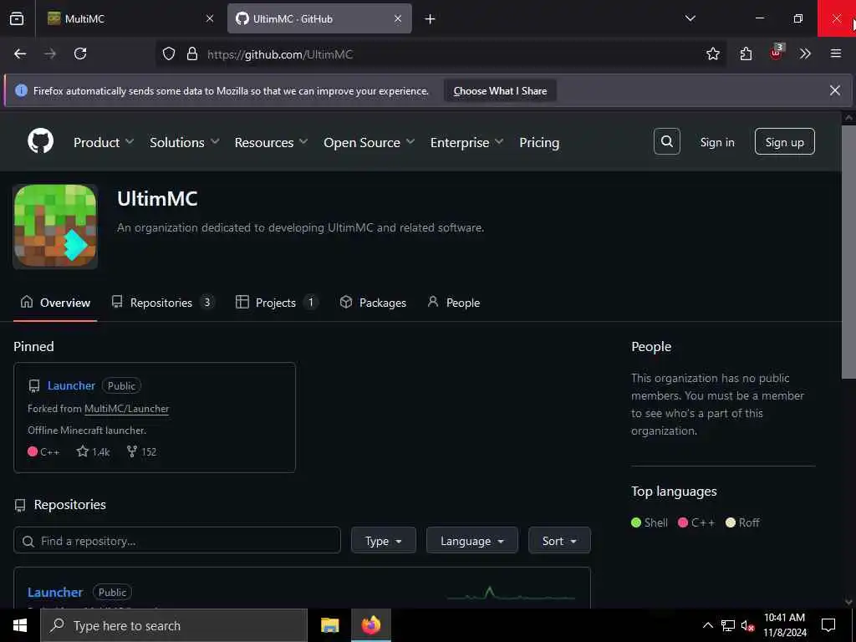Click the page vertical scrollbar thumb
The width and height of the screenshot is (856, 642).
tap(848, 251)
